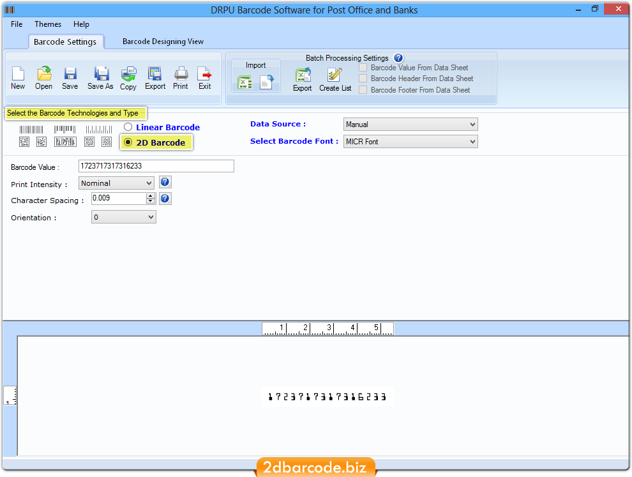Copy the barcode with the Copy icon
This screenshot has width=632, height=477.
click(128, 74)
